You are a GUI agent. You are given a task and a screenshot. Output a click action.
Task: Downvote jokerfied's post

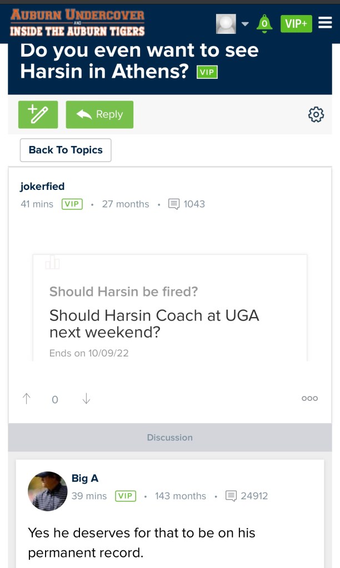[86, 399]
